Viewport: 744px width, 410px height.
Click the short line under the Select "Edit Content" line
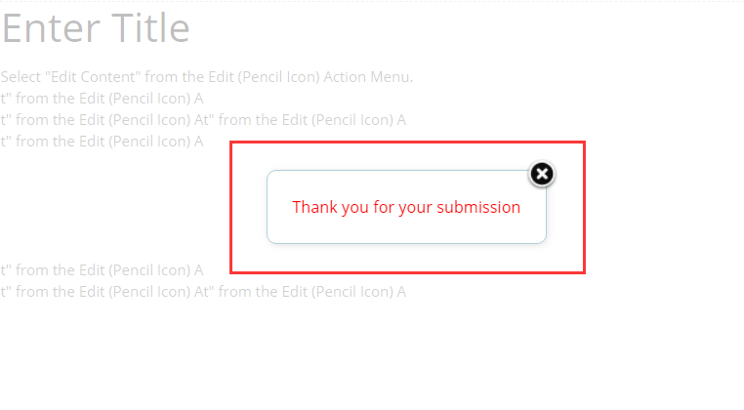point(102,99)
